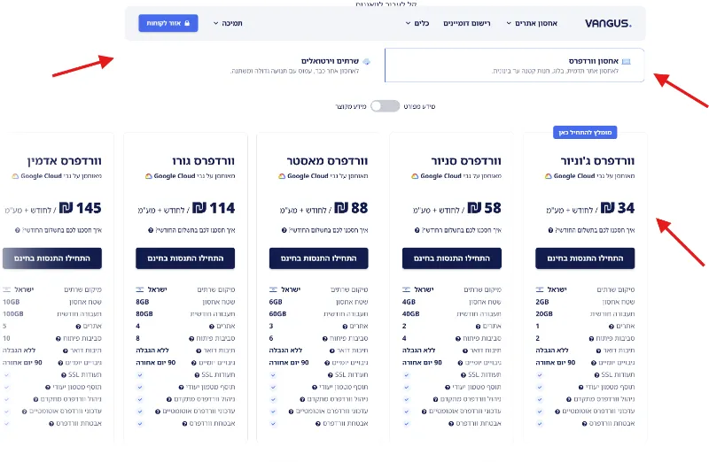This screenshot has height=462, width=709.
Task: Click the info icon beside the סניור monthly savings question
Action: click(x=417, y=230)
